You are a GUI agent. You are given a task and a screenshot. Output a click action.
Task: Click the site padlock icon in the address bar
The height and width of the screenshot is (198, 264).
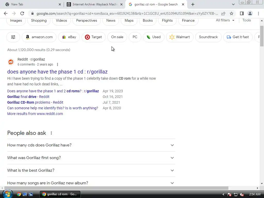[x=32, y=13]
